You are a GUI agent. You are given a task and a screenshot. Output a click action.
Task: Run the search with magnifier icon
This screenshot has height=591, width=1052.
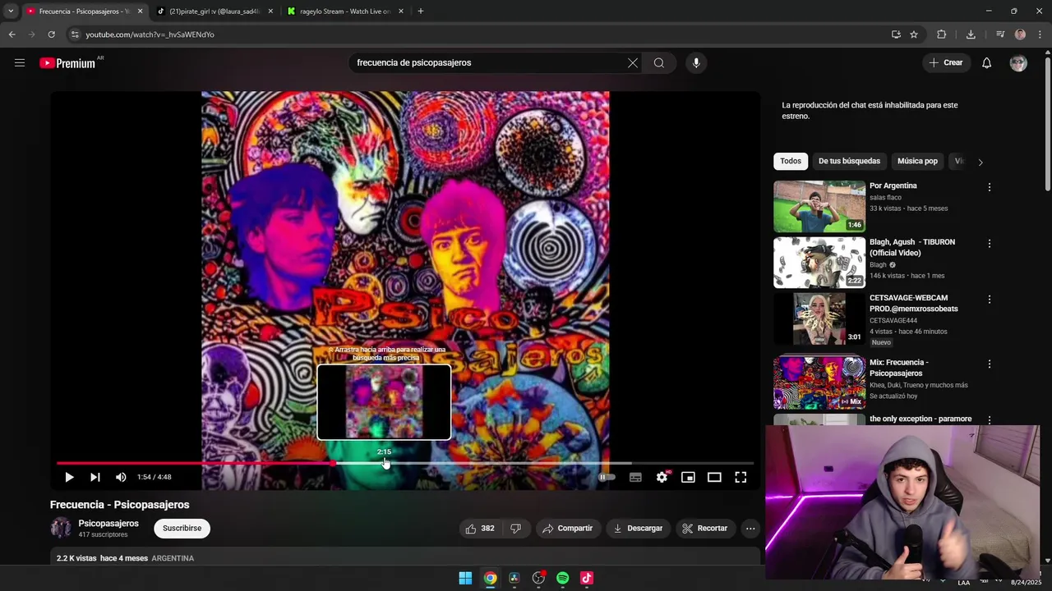click(659, 63)
